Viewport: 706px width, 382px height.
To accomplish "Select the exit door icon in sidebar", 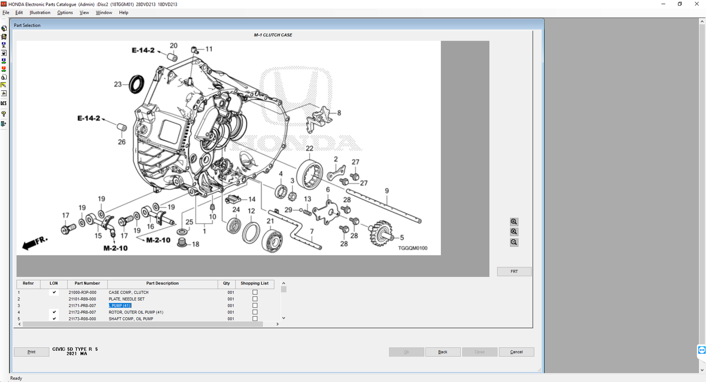I will pyautogui.click(x=4, y=124).
